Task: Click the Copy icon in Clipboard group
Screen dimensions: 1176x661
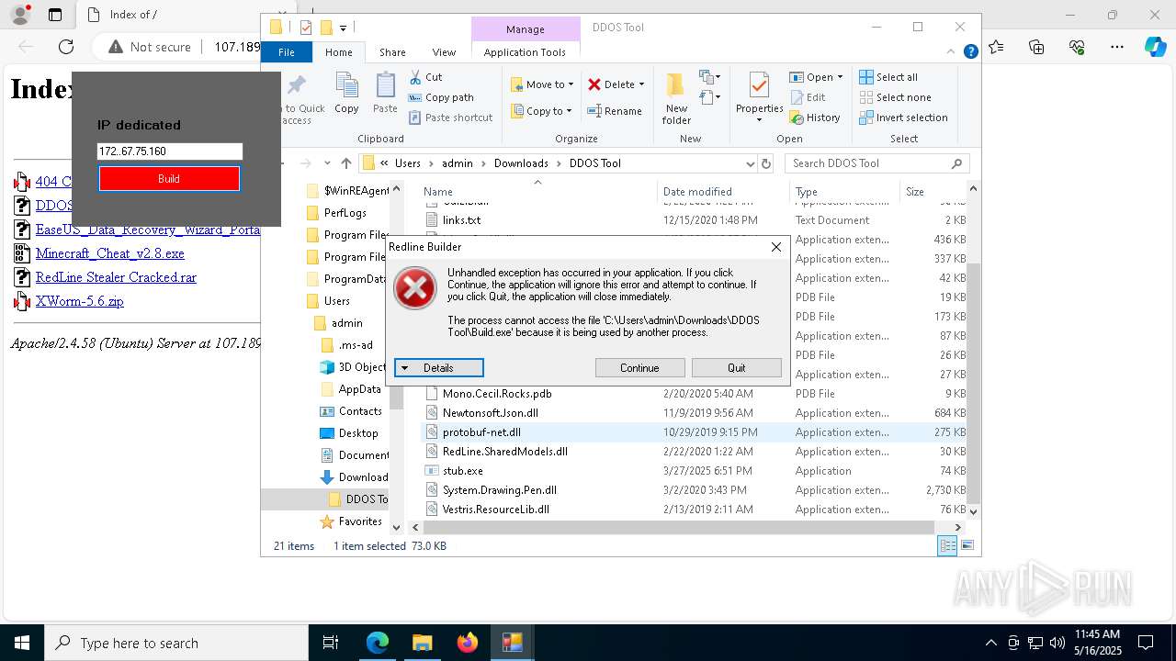Action: pos(346,94)
